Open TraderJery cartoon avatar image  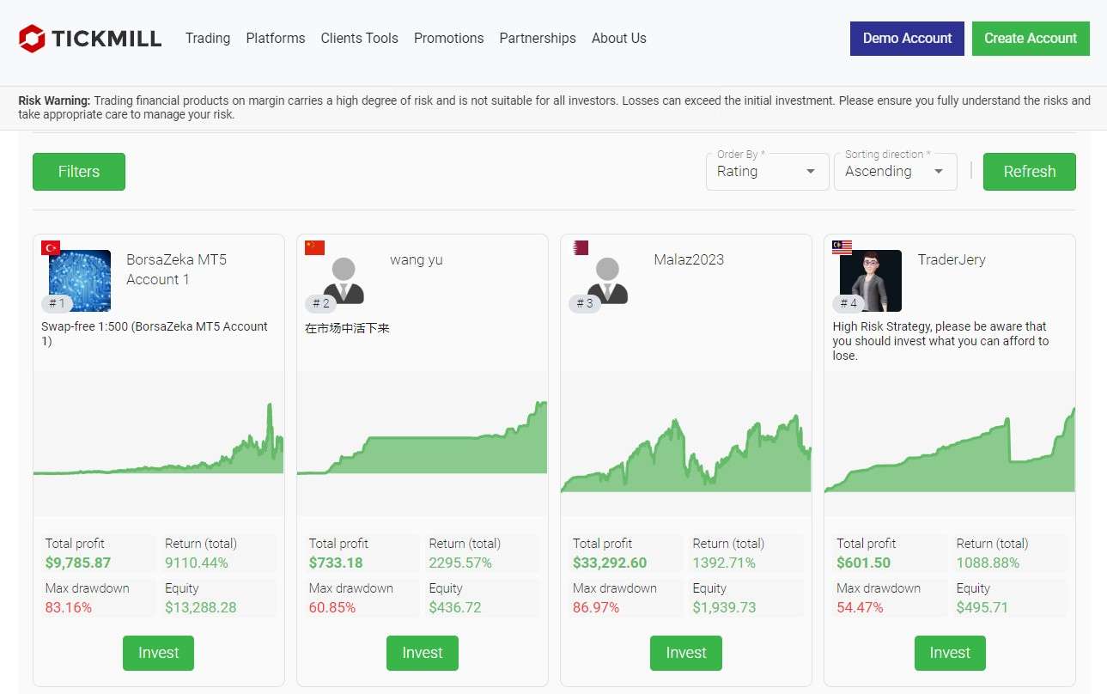[871, 280]
